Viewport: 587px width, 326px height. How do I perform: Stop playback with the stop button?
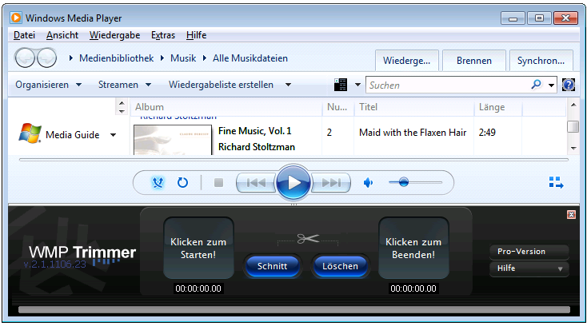point(218,182)
